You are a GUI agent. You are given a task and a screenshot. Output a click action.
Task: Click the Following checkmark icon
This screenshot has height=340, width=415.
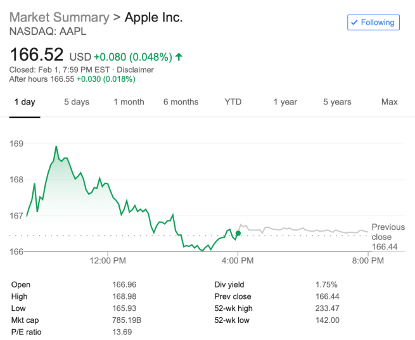pyautogui.click(x=355, y=23)
